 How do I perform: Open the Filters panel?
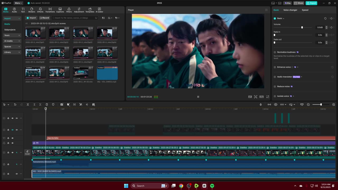click(x=69, y=10)
